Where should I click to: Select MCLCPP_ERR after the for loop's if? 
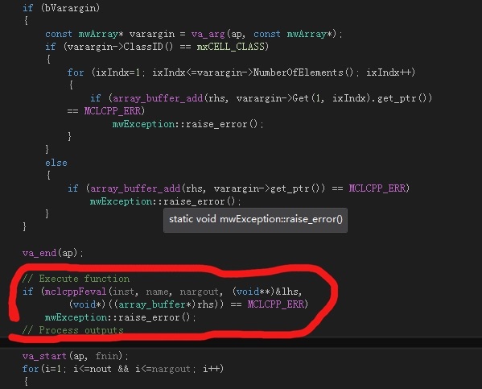click(113, 111)
